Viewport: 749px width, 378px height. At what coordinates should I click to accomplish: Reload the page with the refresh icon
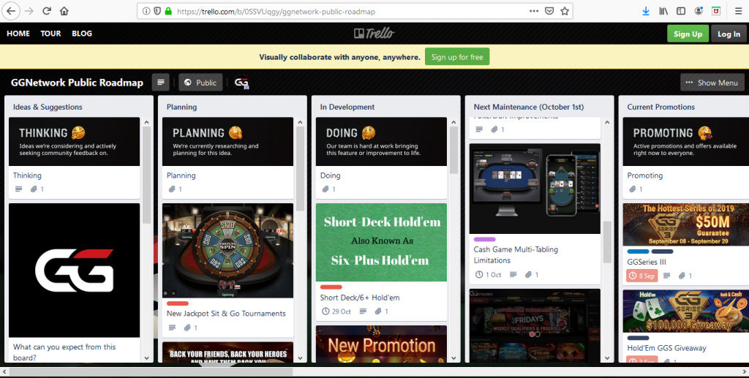[x=46, y=11]
